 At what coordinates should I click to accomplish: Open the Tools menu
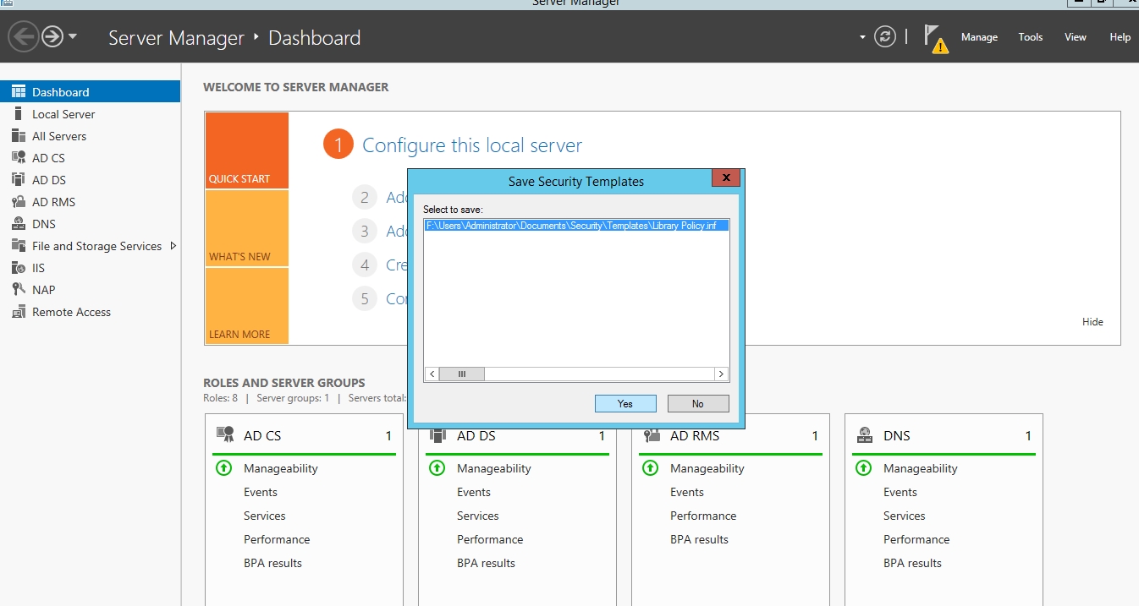(1030, 37)
